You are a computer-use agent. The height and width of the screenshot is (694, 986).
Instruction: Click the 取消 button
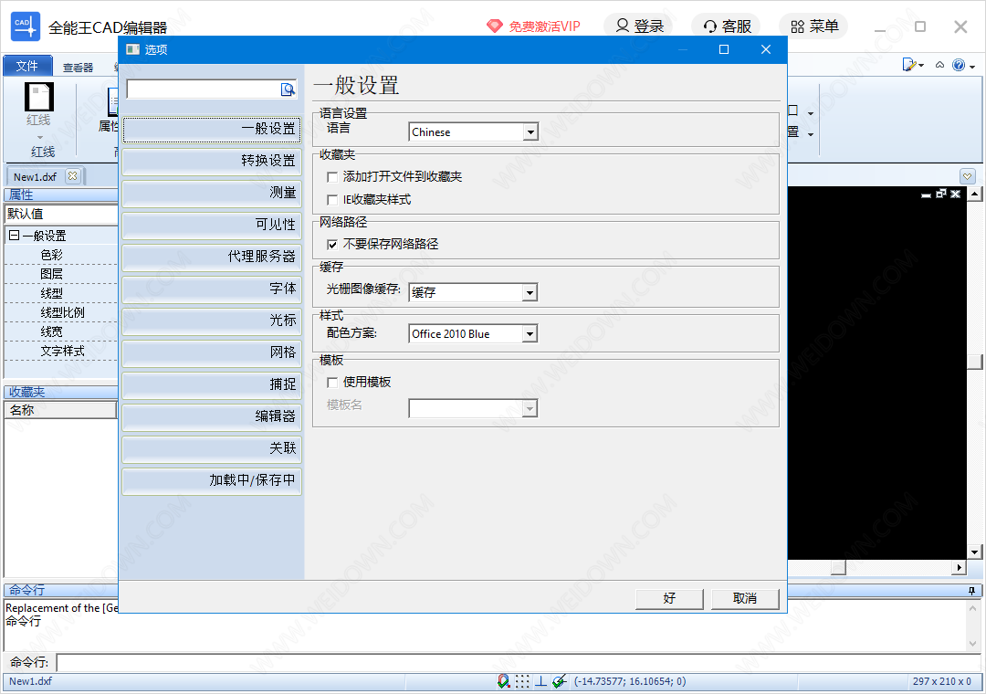(745, 598)
